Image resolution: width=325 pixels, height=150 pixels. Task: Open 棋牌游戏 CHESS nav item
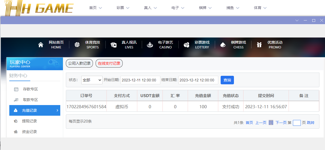click(238, 45)
